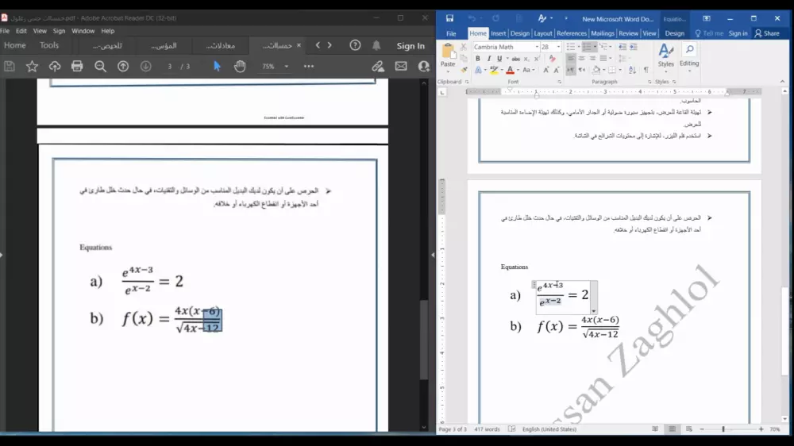Select the Hand pan tool in Acrobat
This screenshot has width=794, height=446.
click(x=240, y=67)
